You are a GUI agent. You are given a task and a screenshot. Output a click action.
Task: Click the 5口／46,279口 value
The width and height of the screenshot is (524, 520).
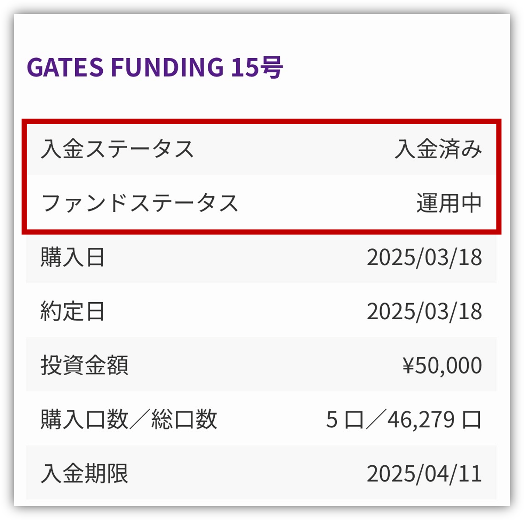404,419
